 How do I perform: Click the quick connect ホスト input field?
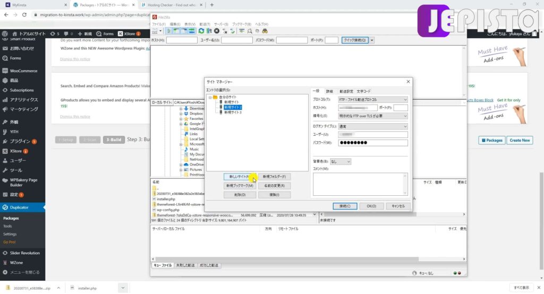(182, 40)
